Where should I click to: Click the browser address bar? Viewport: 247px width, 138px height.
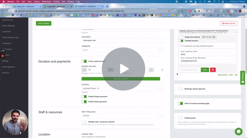point(91,11)
